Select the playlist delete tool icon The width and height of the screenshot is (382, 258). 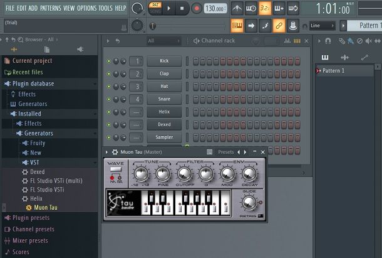click(359, 41)
